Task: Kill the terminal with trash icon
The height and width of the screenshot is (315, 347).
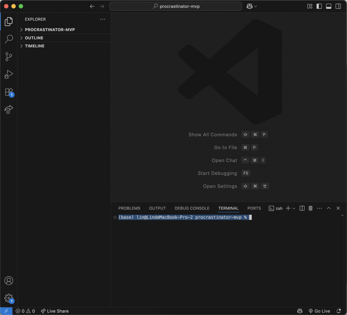Action: tap(311, 208)
